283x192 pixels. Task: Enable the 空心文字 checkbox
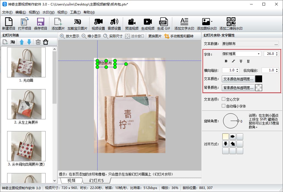point(224,99)
